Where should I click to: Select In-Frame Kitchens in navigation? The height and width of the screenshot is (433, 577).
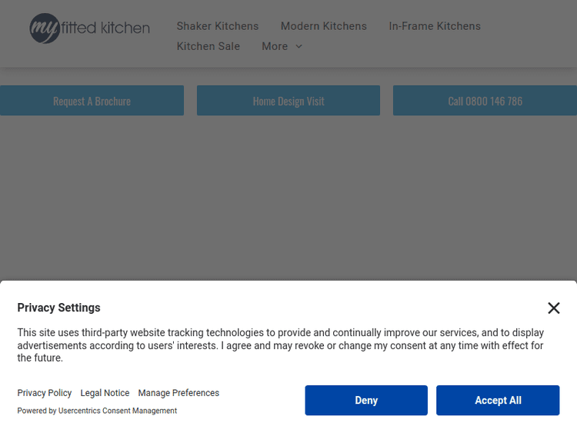click(435, 26)
